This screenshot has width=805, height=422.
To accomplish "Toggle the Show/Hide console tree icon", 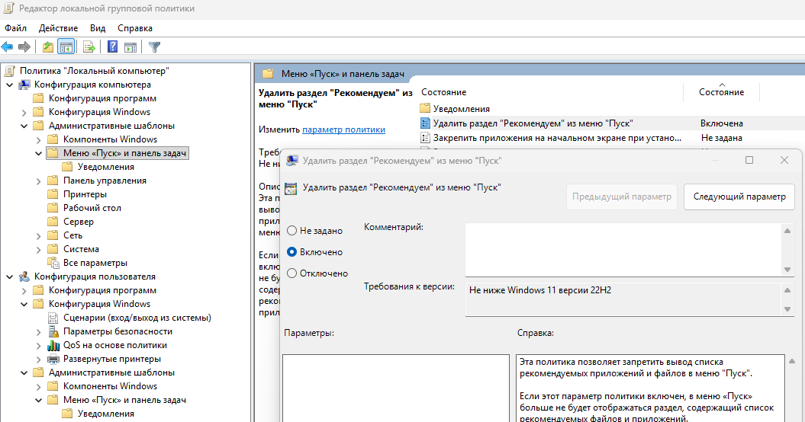I will [66, 47].
